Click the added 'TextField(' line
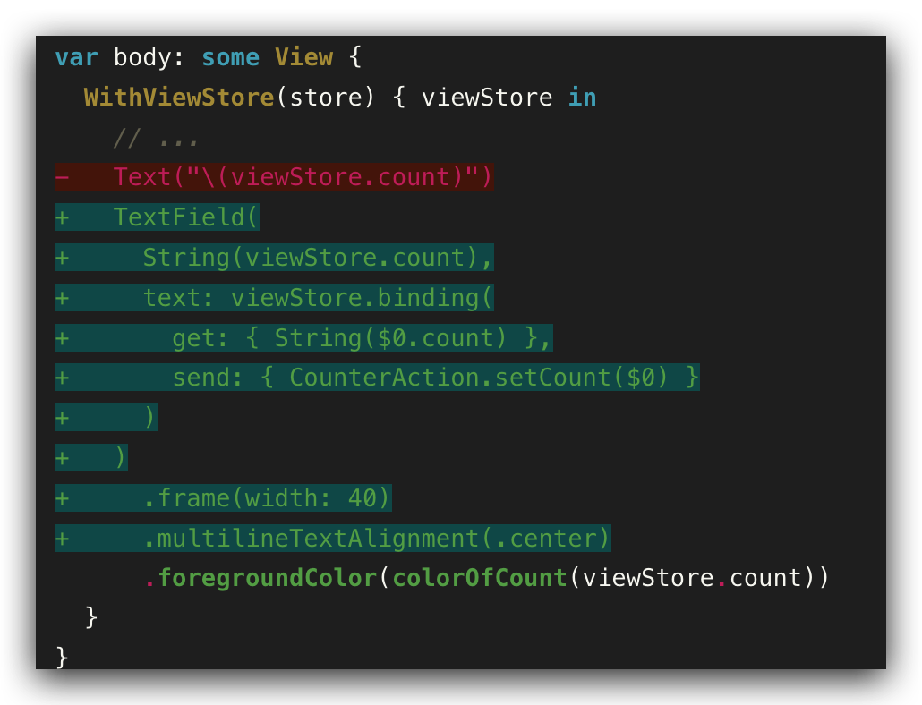 click(157, 217)
